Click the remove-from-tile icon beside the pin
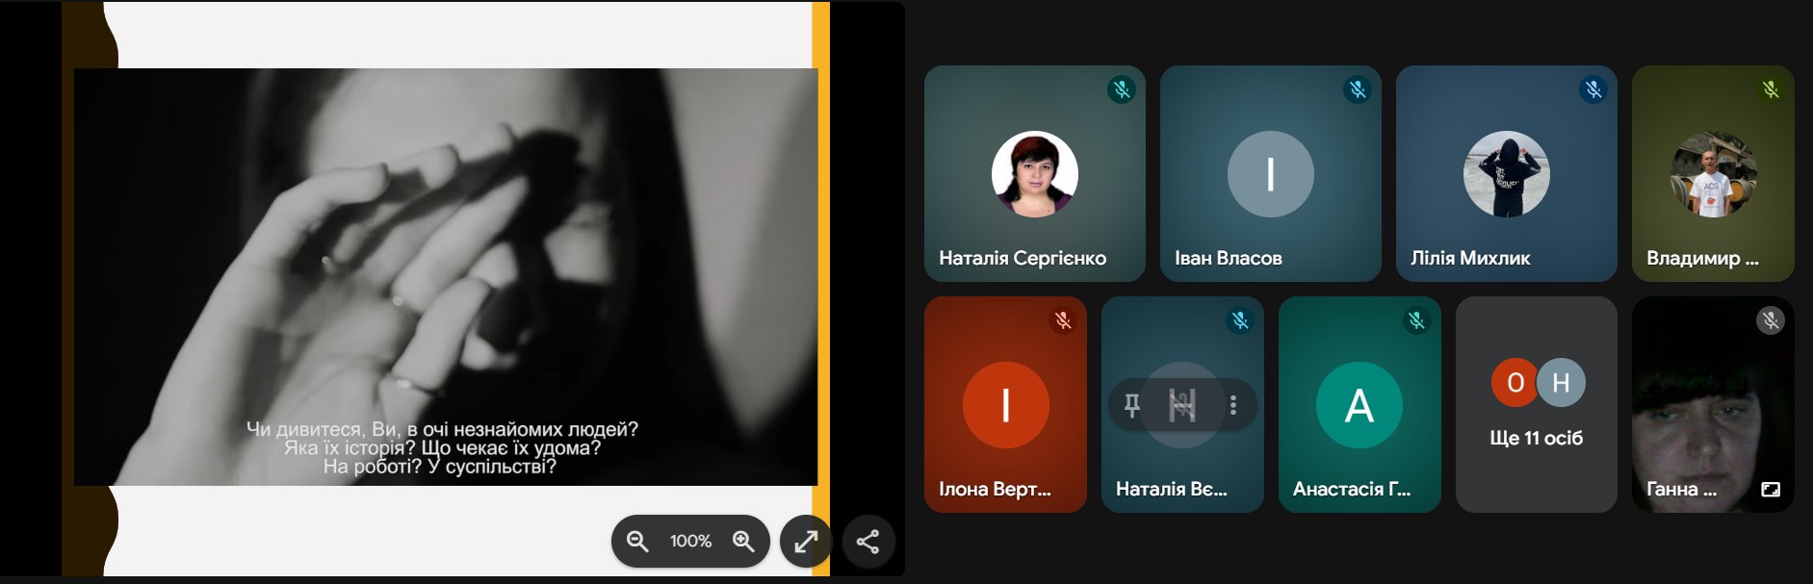This screenshot has height=584, width=1813. [x=1182, y=405]
